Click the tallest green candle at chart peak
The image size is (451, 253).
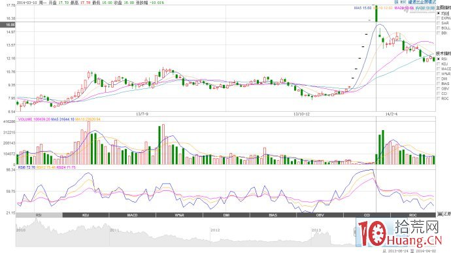[x=376, y=13]
